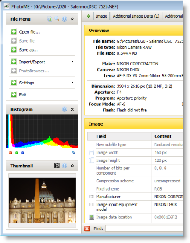
Task: Toggle the green histogram channel dot
Action: coord(16,153)
